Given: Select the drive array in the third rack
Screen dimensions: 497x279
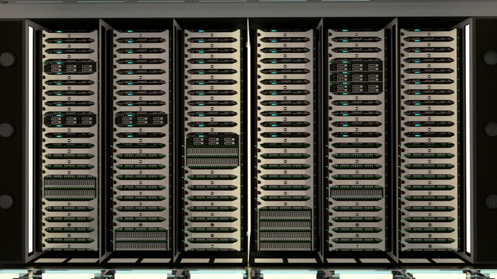Looking at the screenshot, I should pos(212,150).
